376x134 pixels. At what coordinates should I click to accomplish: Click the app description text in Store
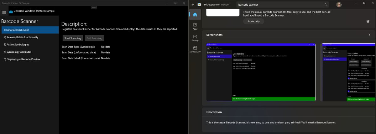[271, 122]
